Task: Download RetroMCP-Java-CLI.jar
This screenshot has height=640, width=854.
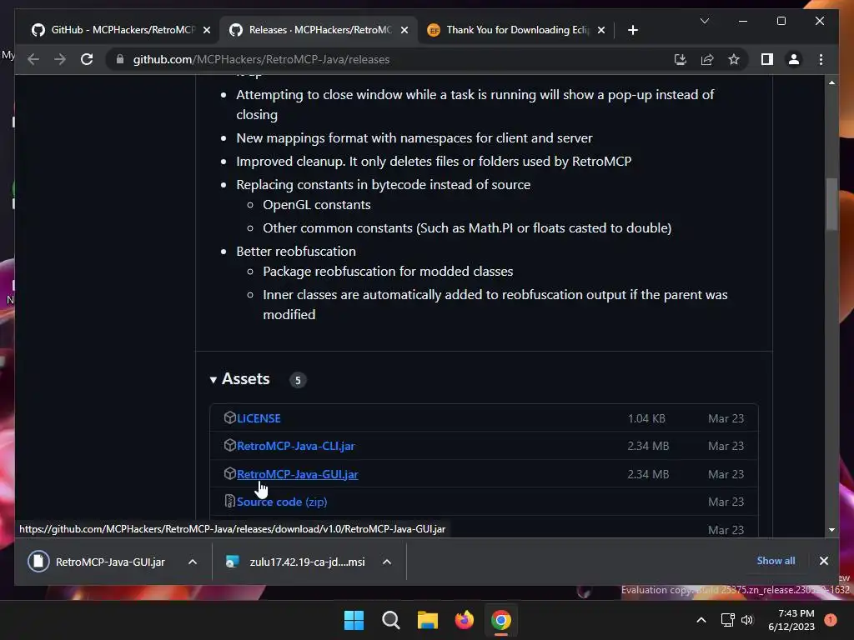Action: click(x=296, y=446)
